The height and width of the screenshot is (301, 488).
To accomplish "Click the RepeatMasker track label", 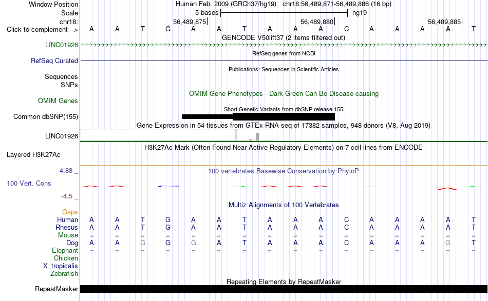I will tap(57, 289).
